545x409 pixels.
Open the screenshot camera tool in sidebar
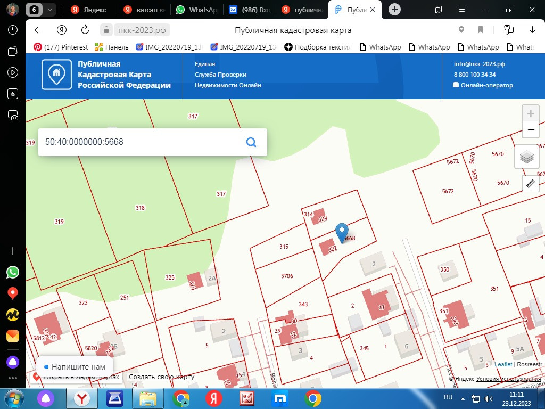pyautogui.click(x=13, y=115)
